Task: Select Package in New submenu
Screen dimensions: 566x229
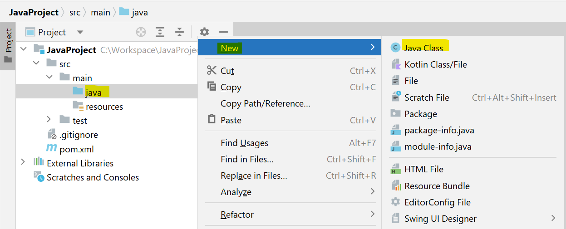Action: pos(474,114)
